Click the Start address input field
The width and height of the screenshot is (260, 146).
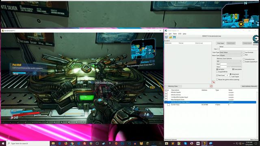click(x=231, y=64)
